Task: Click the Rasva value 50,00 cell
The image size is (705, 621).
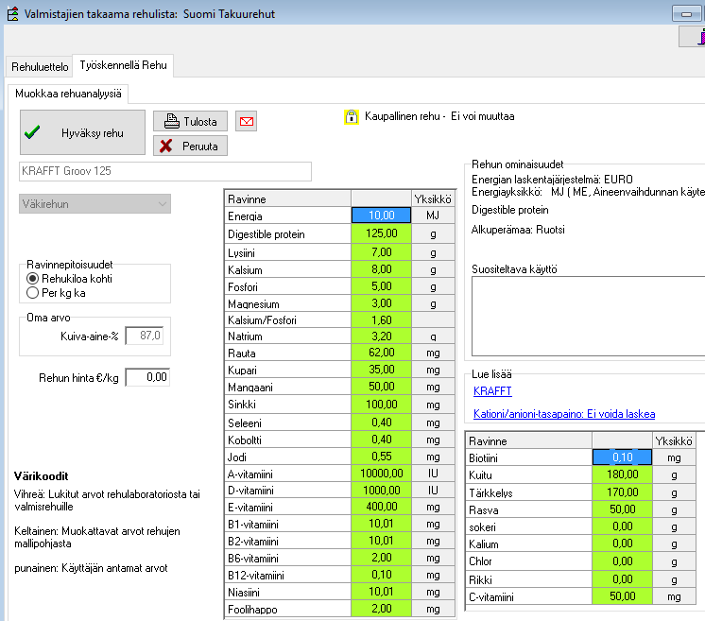Action: 622,509
